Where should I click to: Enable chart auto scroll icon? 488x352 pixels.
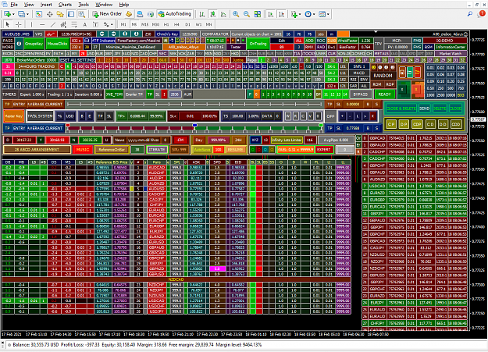[271, 14]
